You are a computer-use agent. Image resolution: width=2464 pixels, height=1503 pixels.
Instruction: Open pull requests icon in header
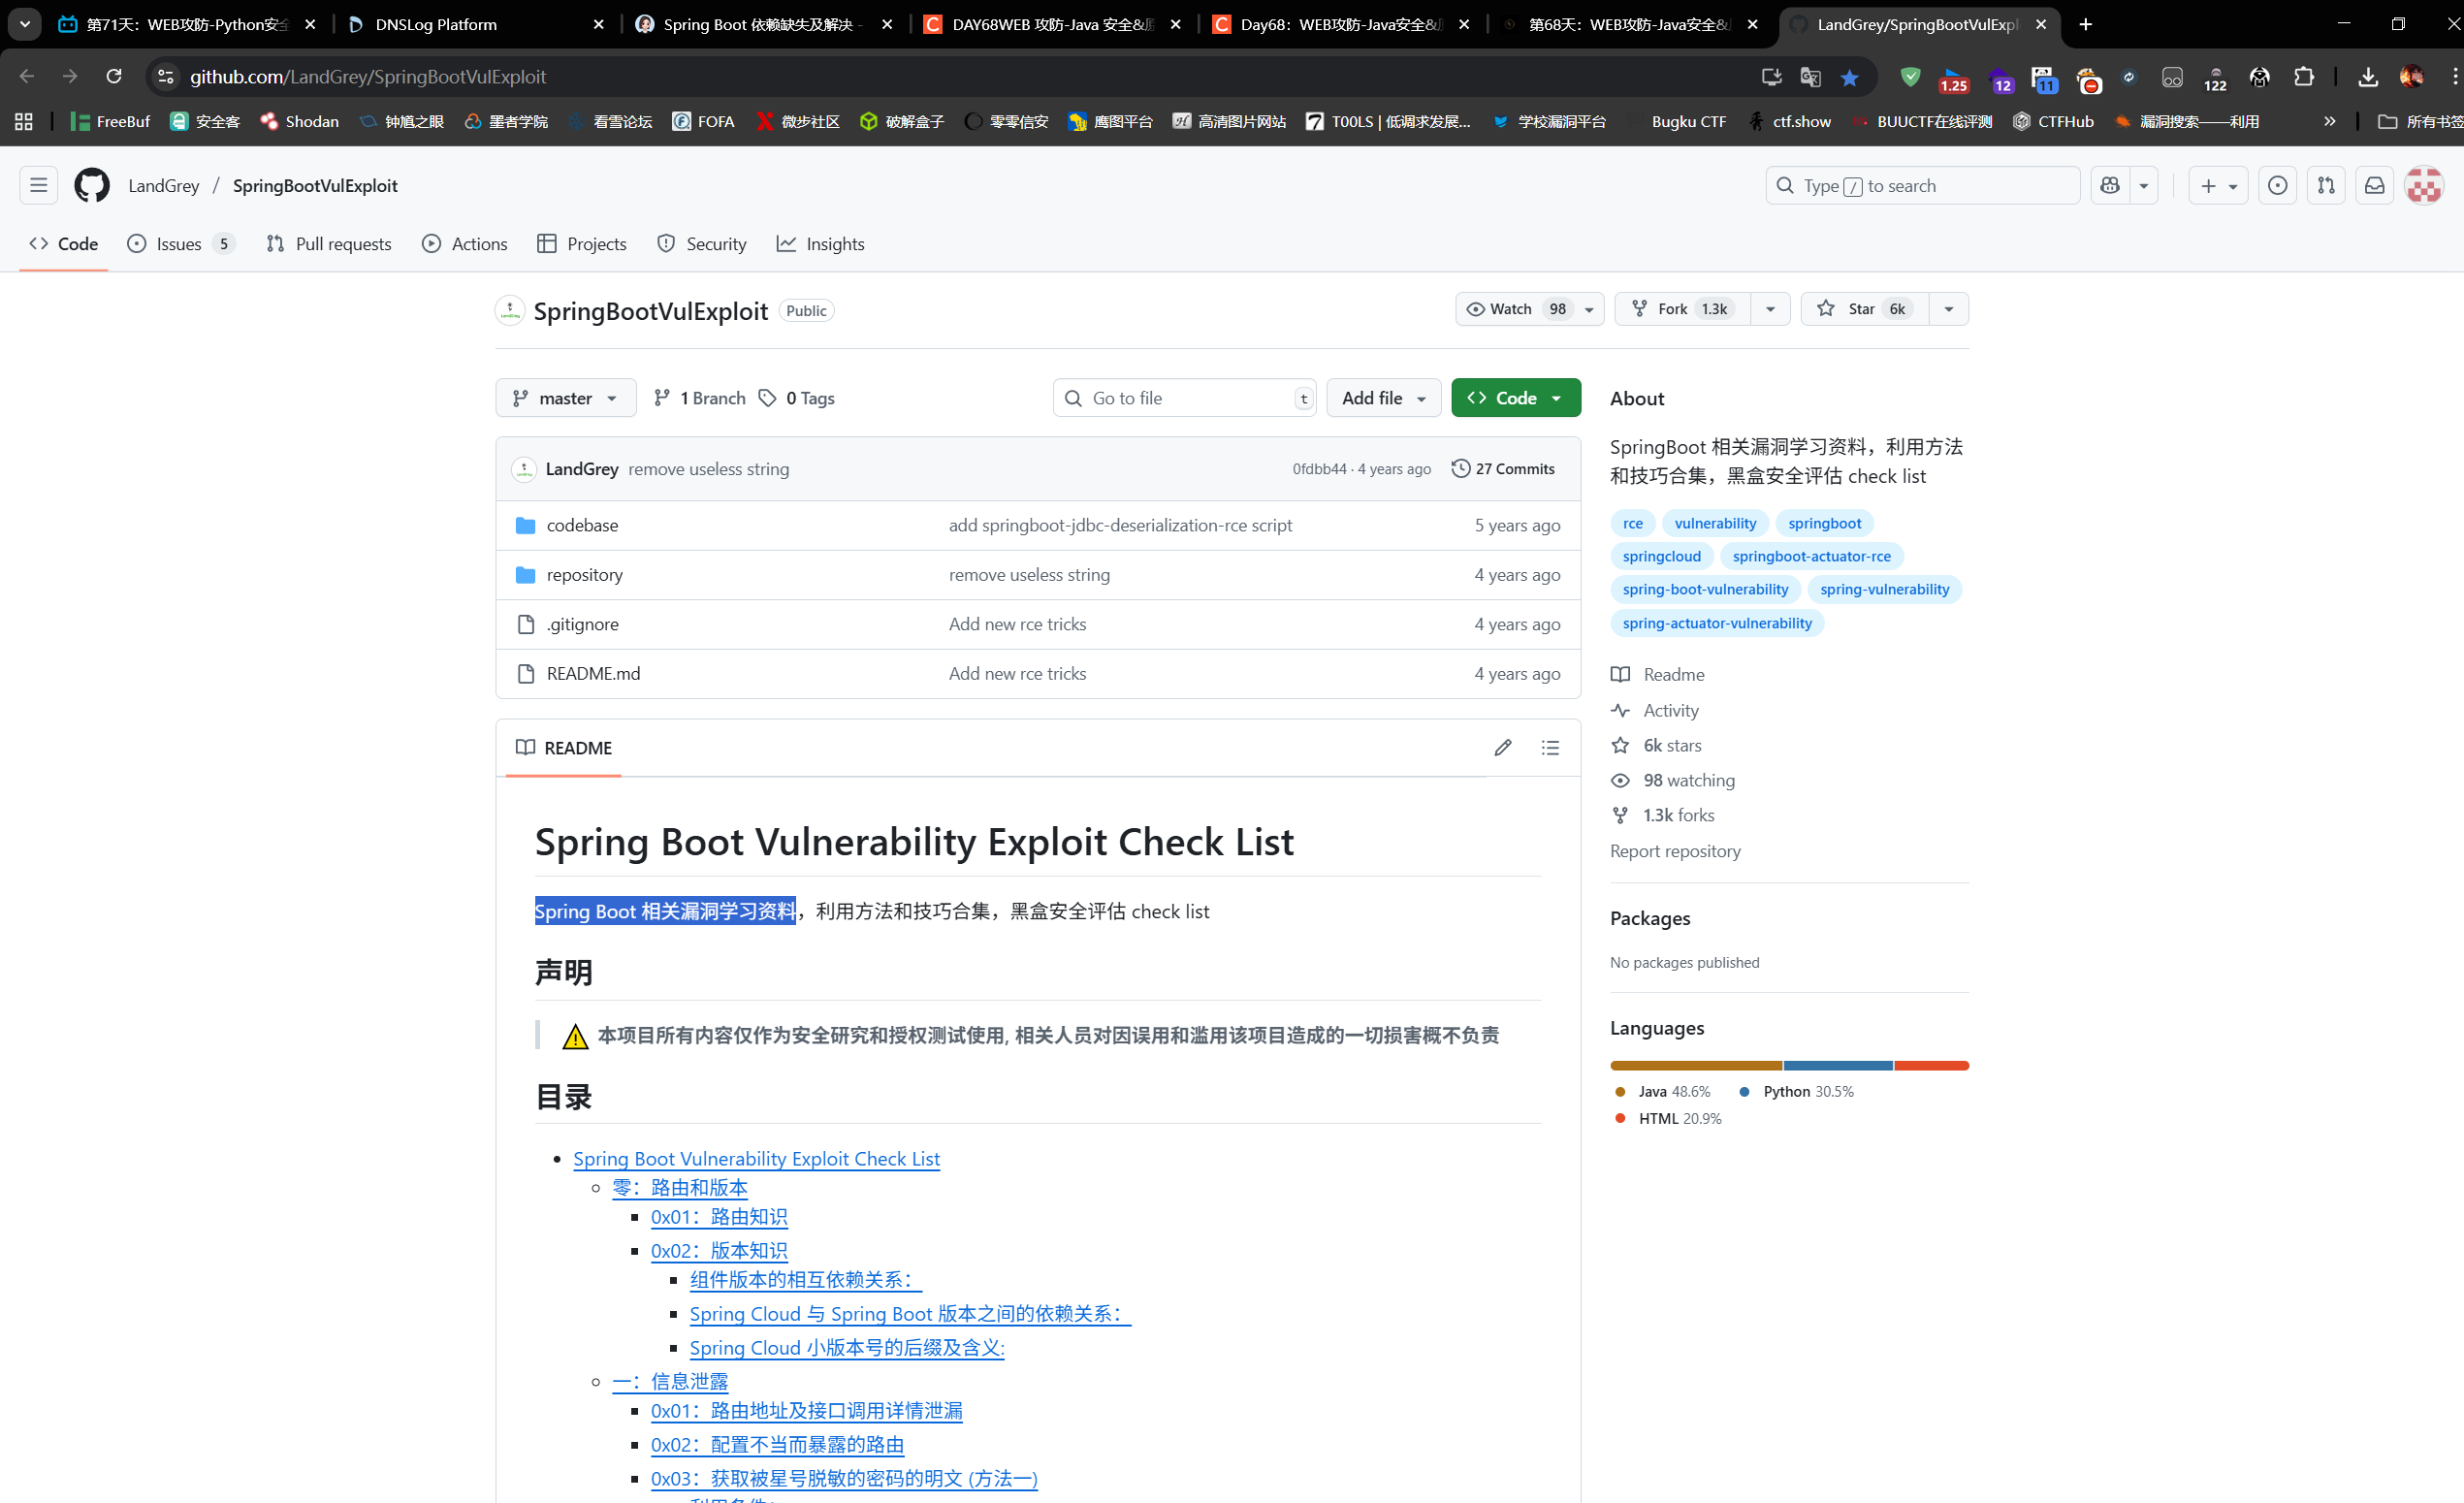pos(2326,185)
